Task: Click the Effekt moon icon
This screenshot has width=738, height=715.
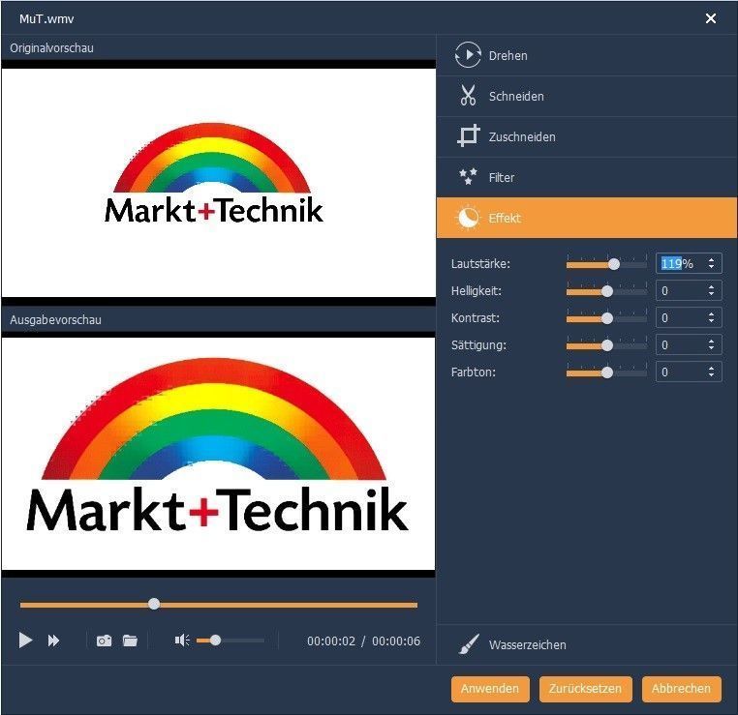Action: [x=468, y=218]
